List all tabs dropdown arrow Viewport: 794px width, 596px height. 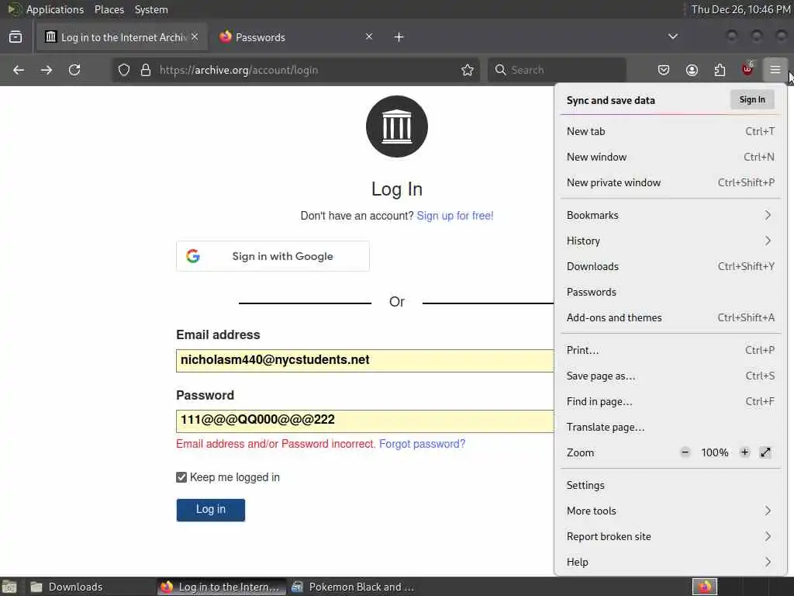[x=673, y=36]
